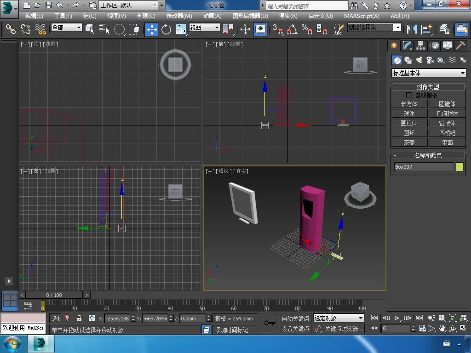This screenshot has width=471, height=353.
Task: Click the 圆锥体 cone button
Action: click(447, 104)
